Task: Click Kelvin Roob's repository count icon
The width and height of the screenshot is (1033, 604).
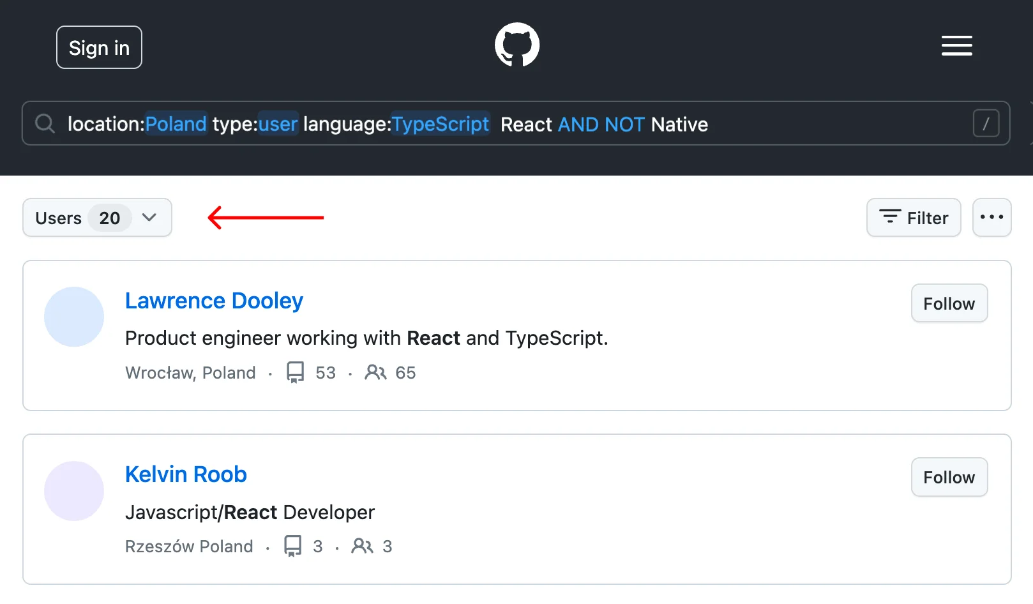Action: point(293,546)
